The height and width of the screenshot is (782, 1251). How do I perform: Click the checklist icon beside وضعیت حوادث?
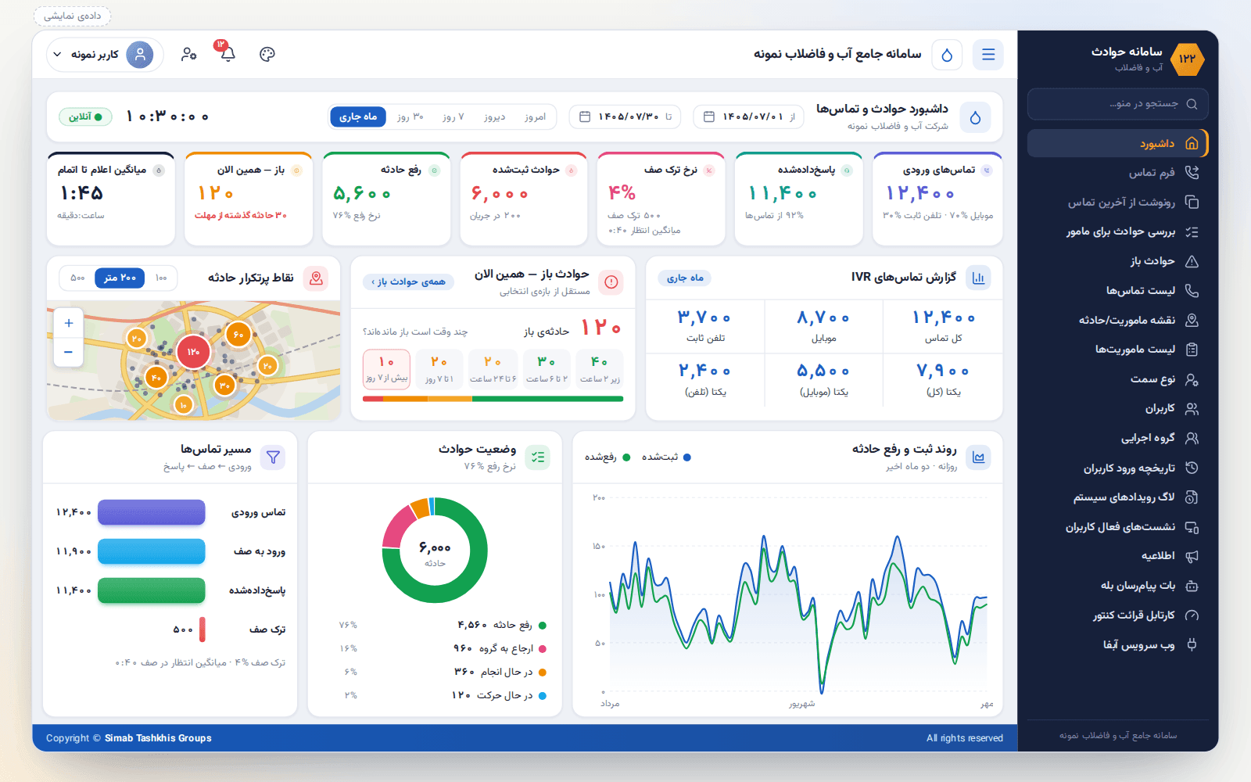pos(538,457)
